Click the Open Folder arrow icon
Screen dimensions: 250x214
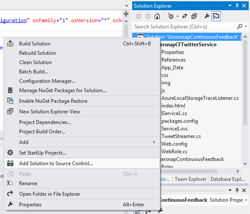click(10, 194)
